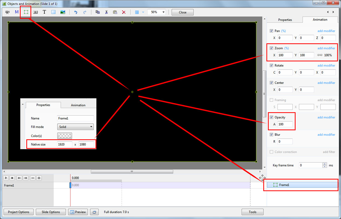341x219 pixels.
Task: Redo the last action
Action: tap(85, 12)
